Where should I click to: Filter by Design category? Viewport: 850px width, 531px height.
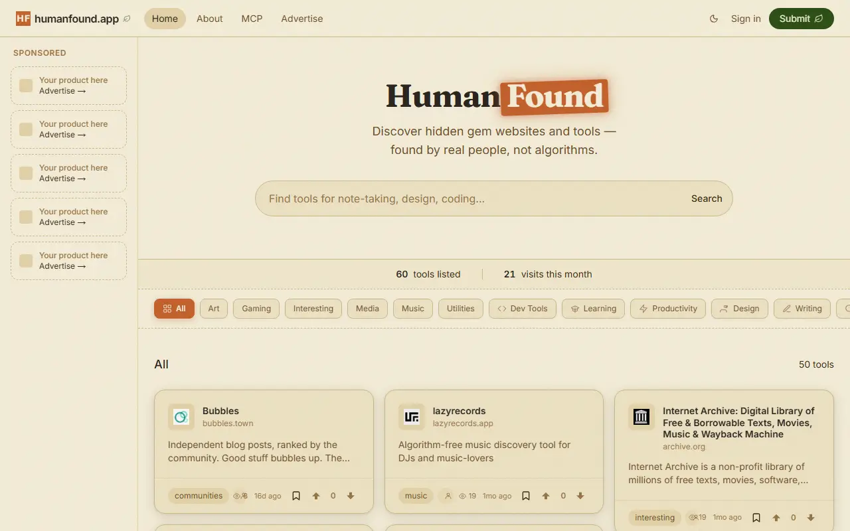740,309
